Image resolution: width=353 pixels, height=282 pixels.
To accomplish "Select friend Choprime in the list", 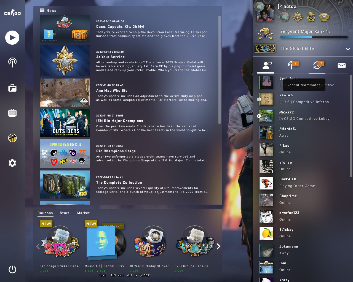I will 303,199.
